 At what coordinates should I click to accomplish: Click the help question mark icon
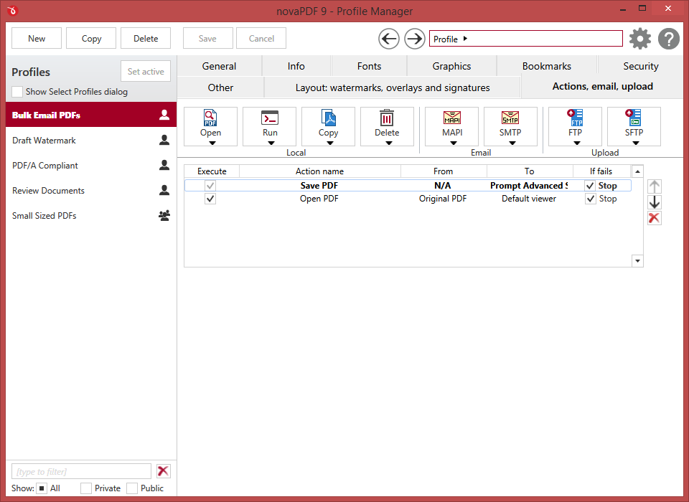click(668, 39)
